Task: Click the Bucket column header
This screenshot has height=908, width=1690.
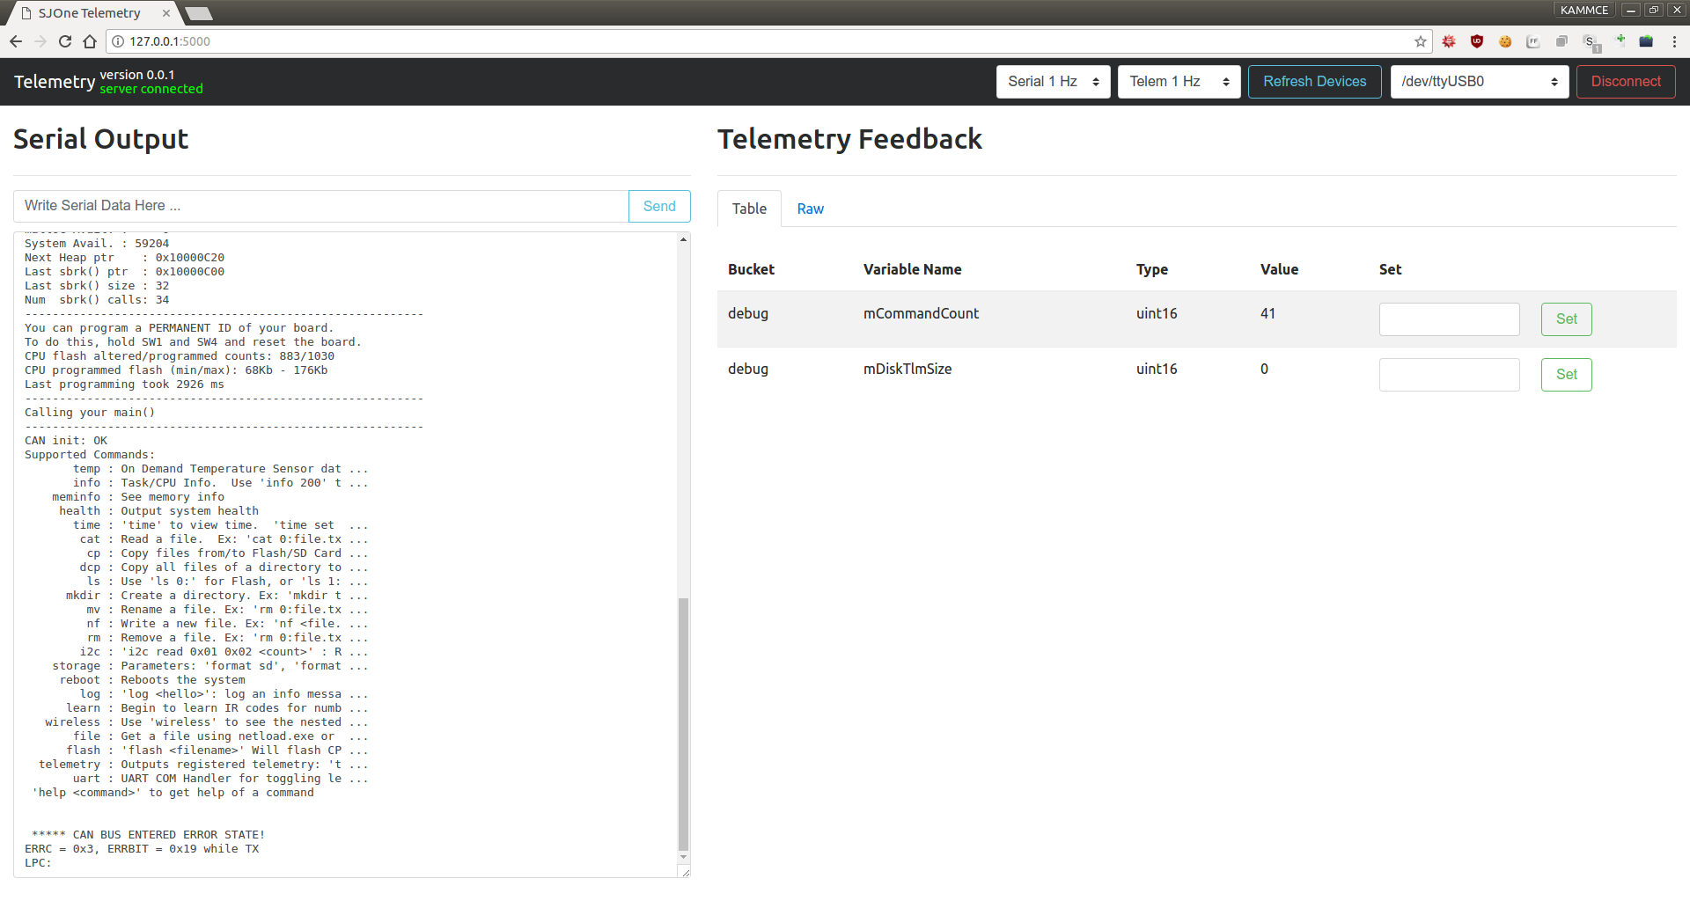Action: click(x=751, y=269)
